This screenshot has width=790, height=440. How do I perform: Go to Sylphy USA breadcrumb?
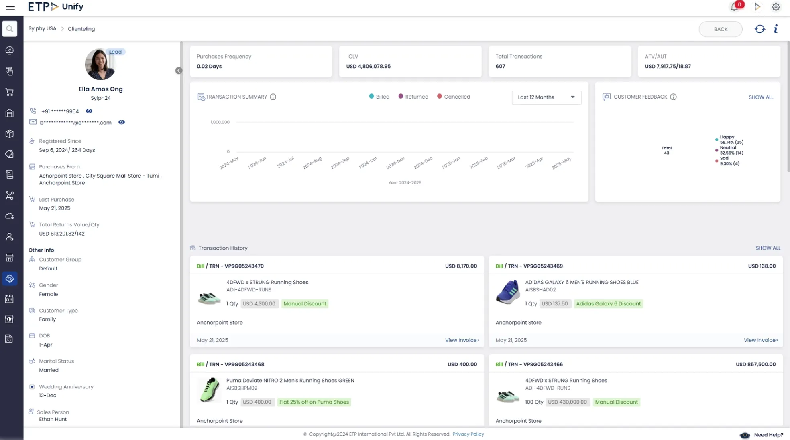[x=42, y=28]
